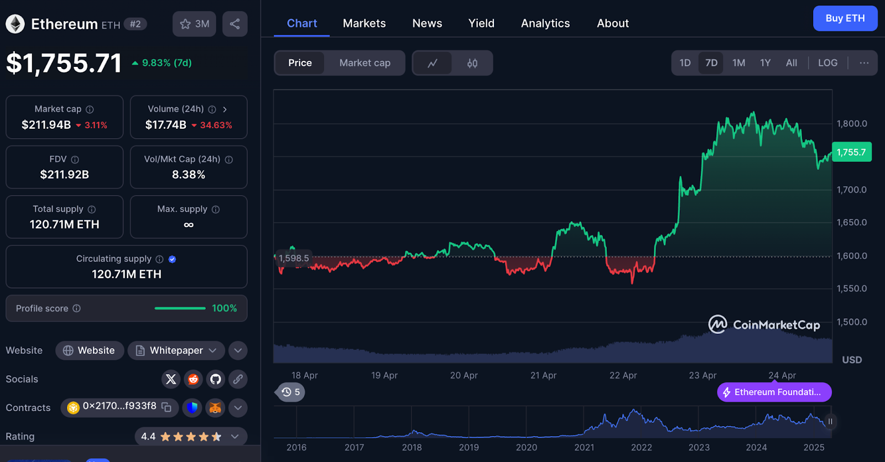
Task: Click Circulating supply info icon
Action: [x=159, y=259]
